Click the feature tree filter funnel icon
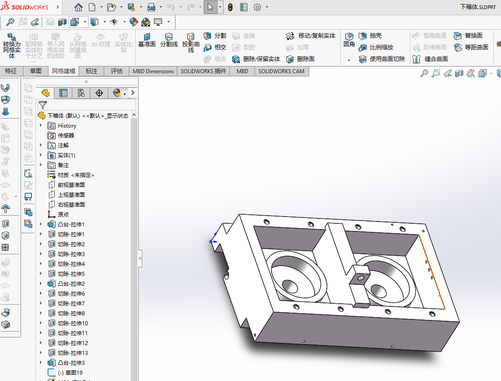 pyautogui.click(x=43, y=105)
